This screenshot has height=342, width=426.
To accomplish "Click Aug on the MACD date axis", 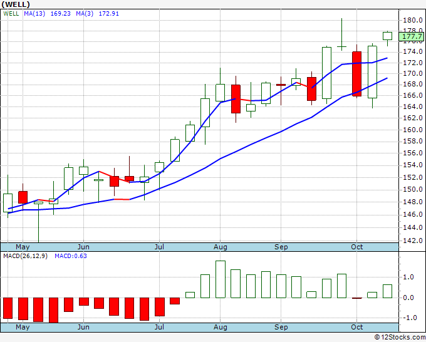I will click(x=221, y=327).
